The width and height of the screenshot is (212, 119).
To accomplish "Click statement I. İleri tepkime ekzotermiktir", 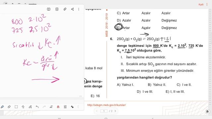I will click(x=143, y=57).
